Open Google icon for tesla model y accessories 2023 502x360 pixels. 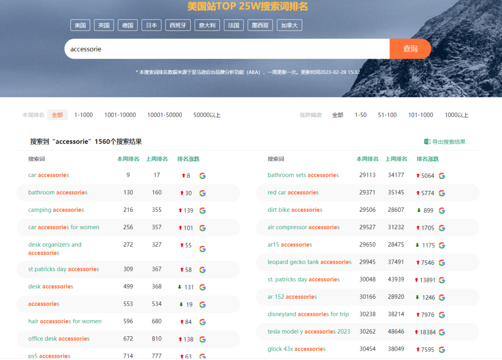pos(442,332)
